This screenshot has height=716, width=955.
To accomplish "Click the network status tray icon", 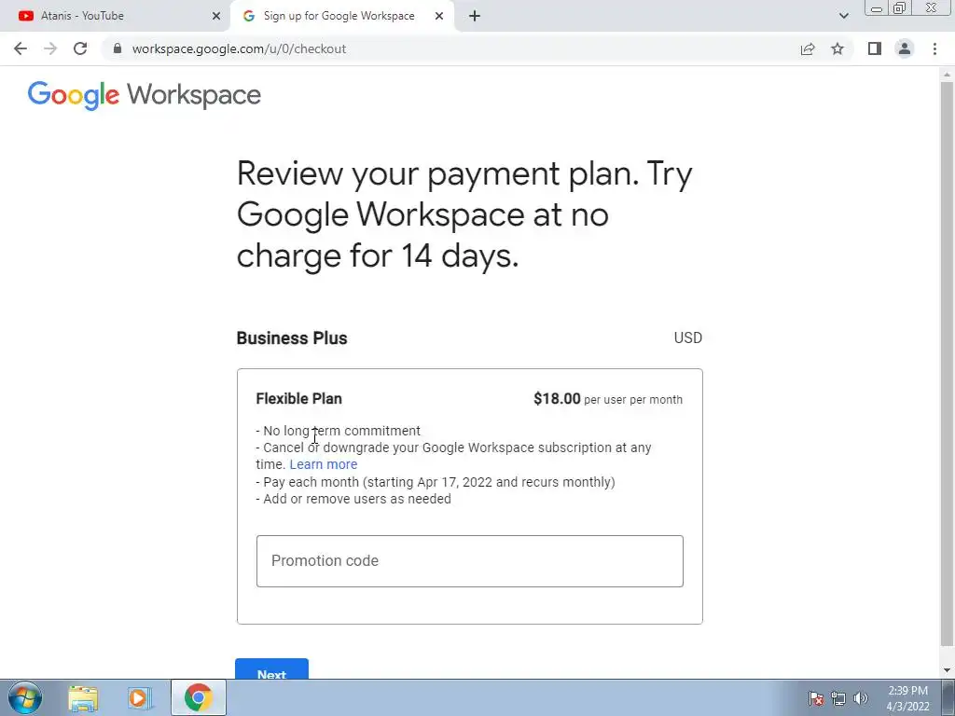I will (x=838, y=698).
